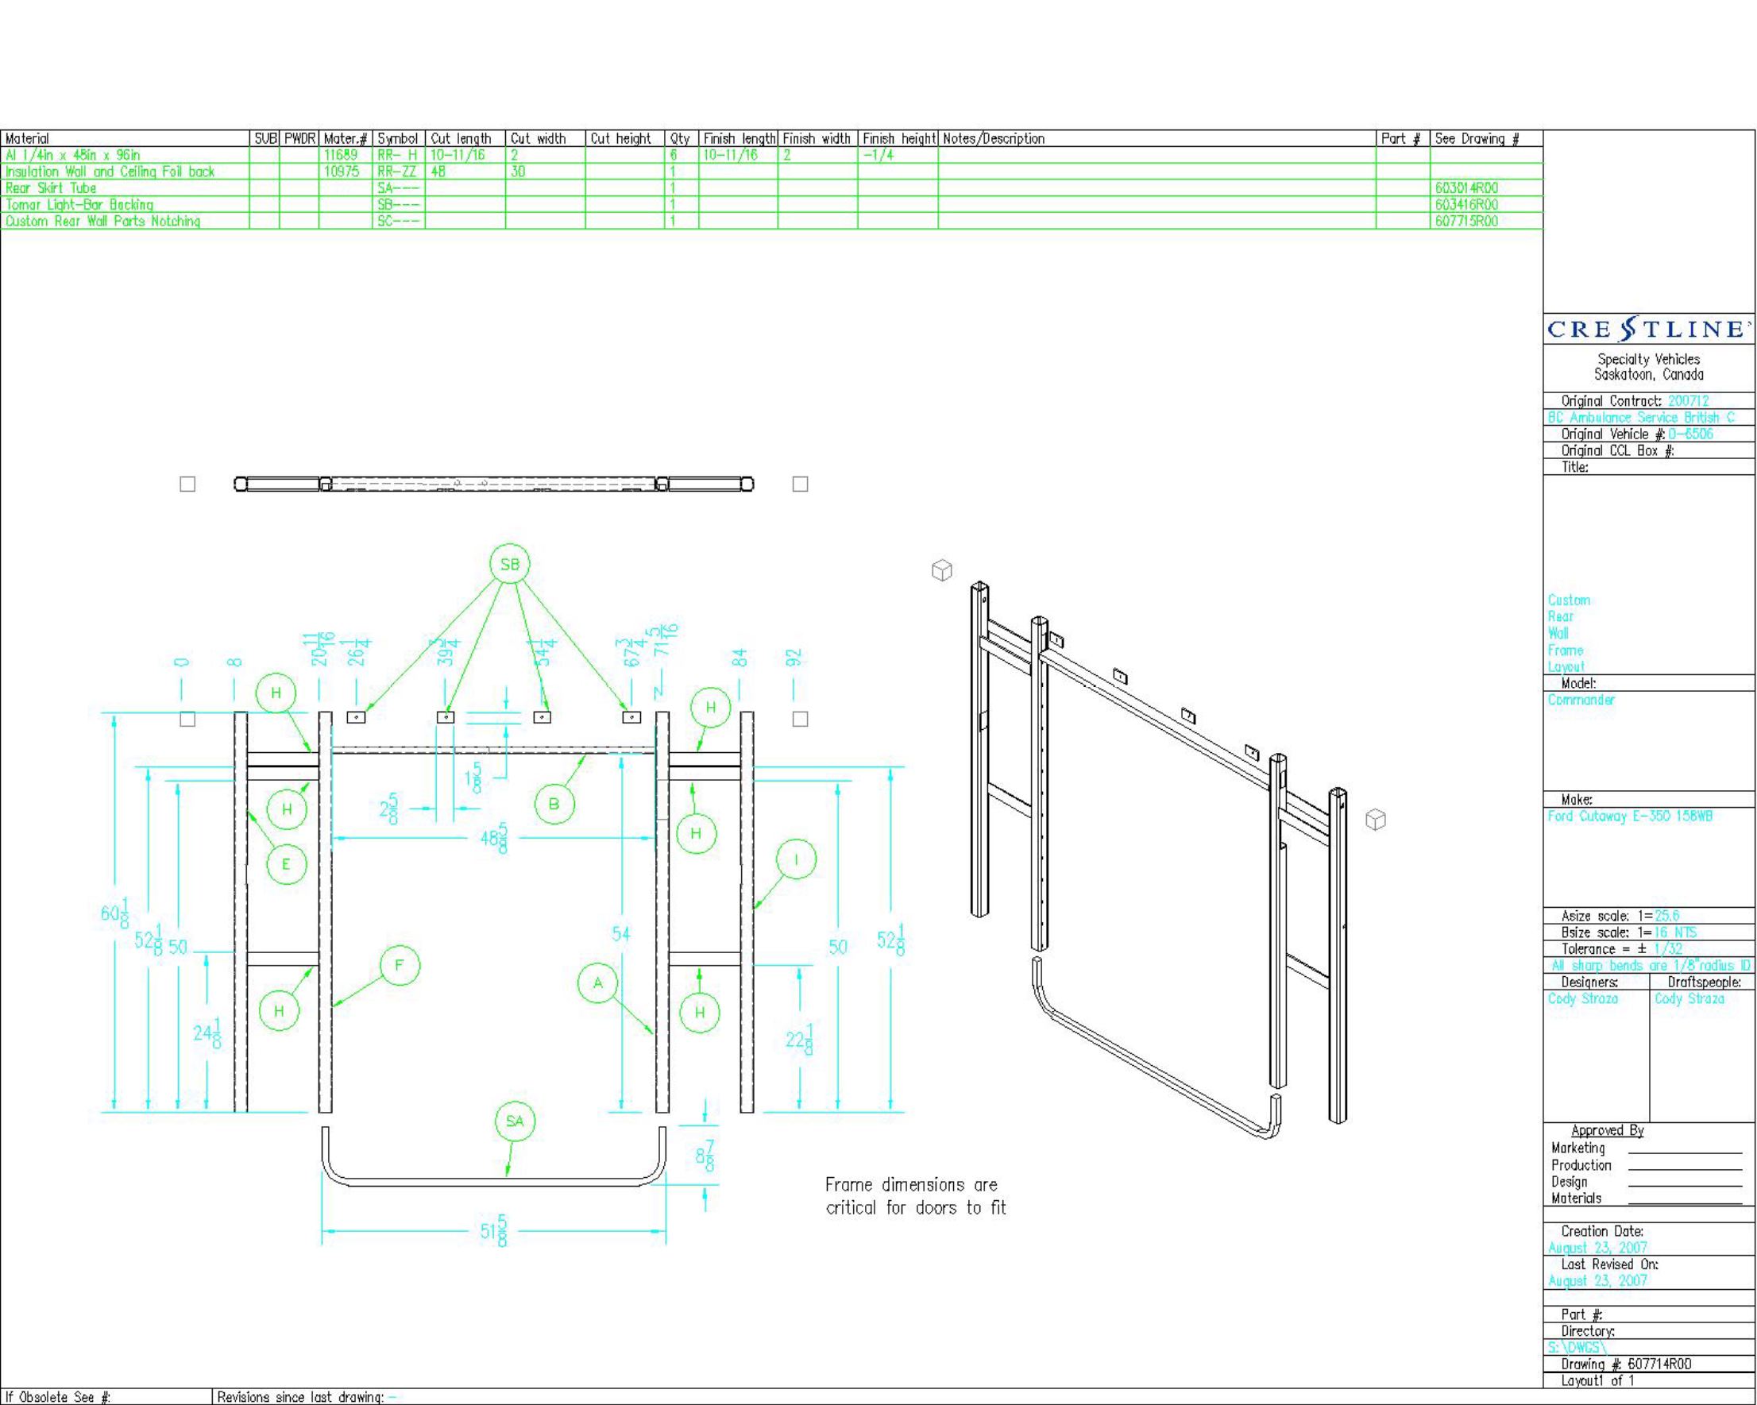Click the SA balloon above the skirt tube
This screenshot has height=1405, width=1757.
(515, 1121)
